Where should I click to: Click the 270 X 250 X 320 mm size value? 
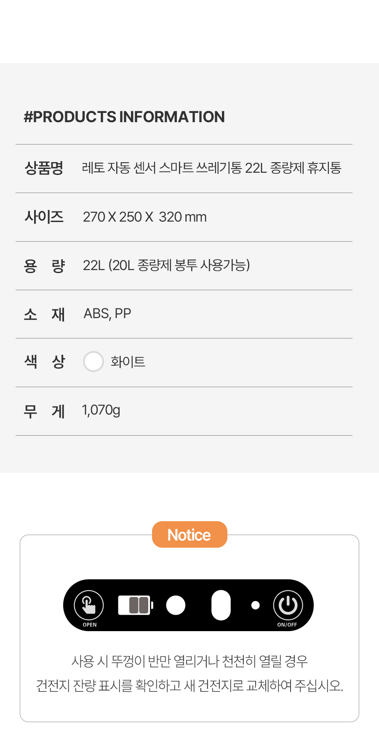point(144,217)
